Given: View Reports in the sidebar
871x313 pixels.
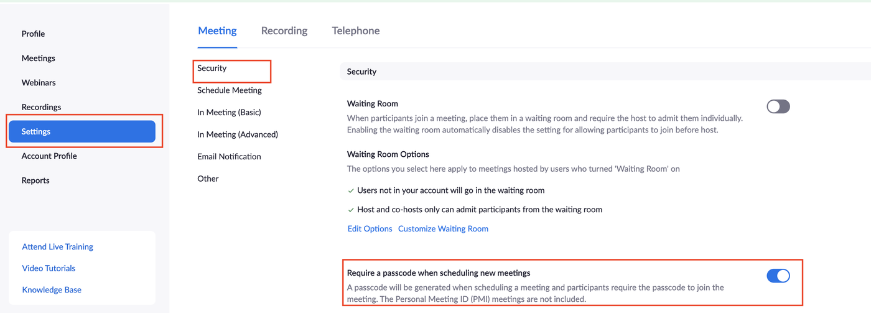Looking at the screenshot, I should (35, 180).
